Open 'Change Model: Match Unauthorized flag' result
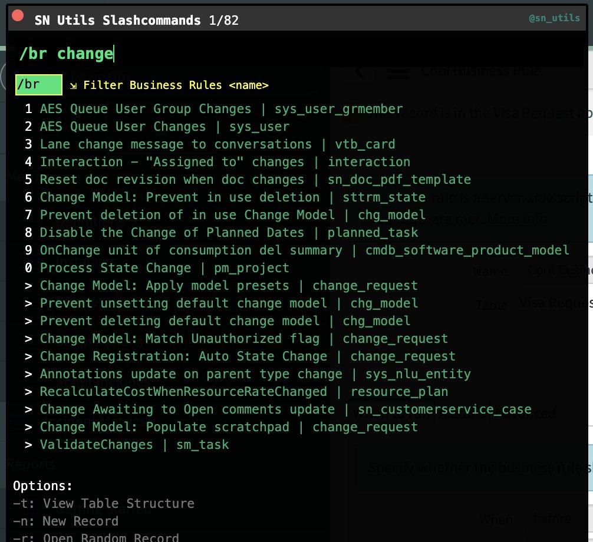The width and height of the screenshot is (593, 542). [x=244, y=339]
